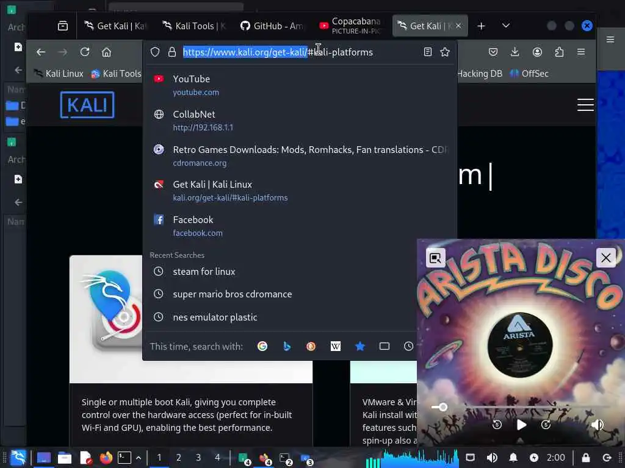Image resolution: width=625 pixels, height=468 pixels.
Task: Open the OffSec bookmark
Action: [x=529, y=74]
